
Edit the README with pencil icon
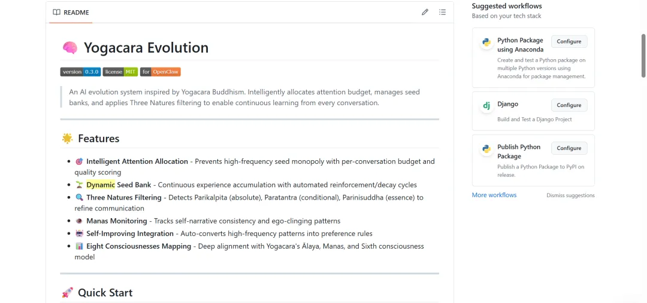click(425, 12)
